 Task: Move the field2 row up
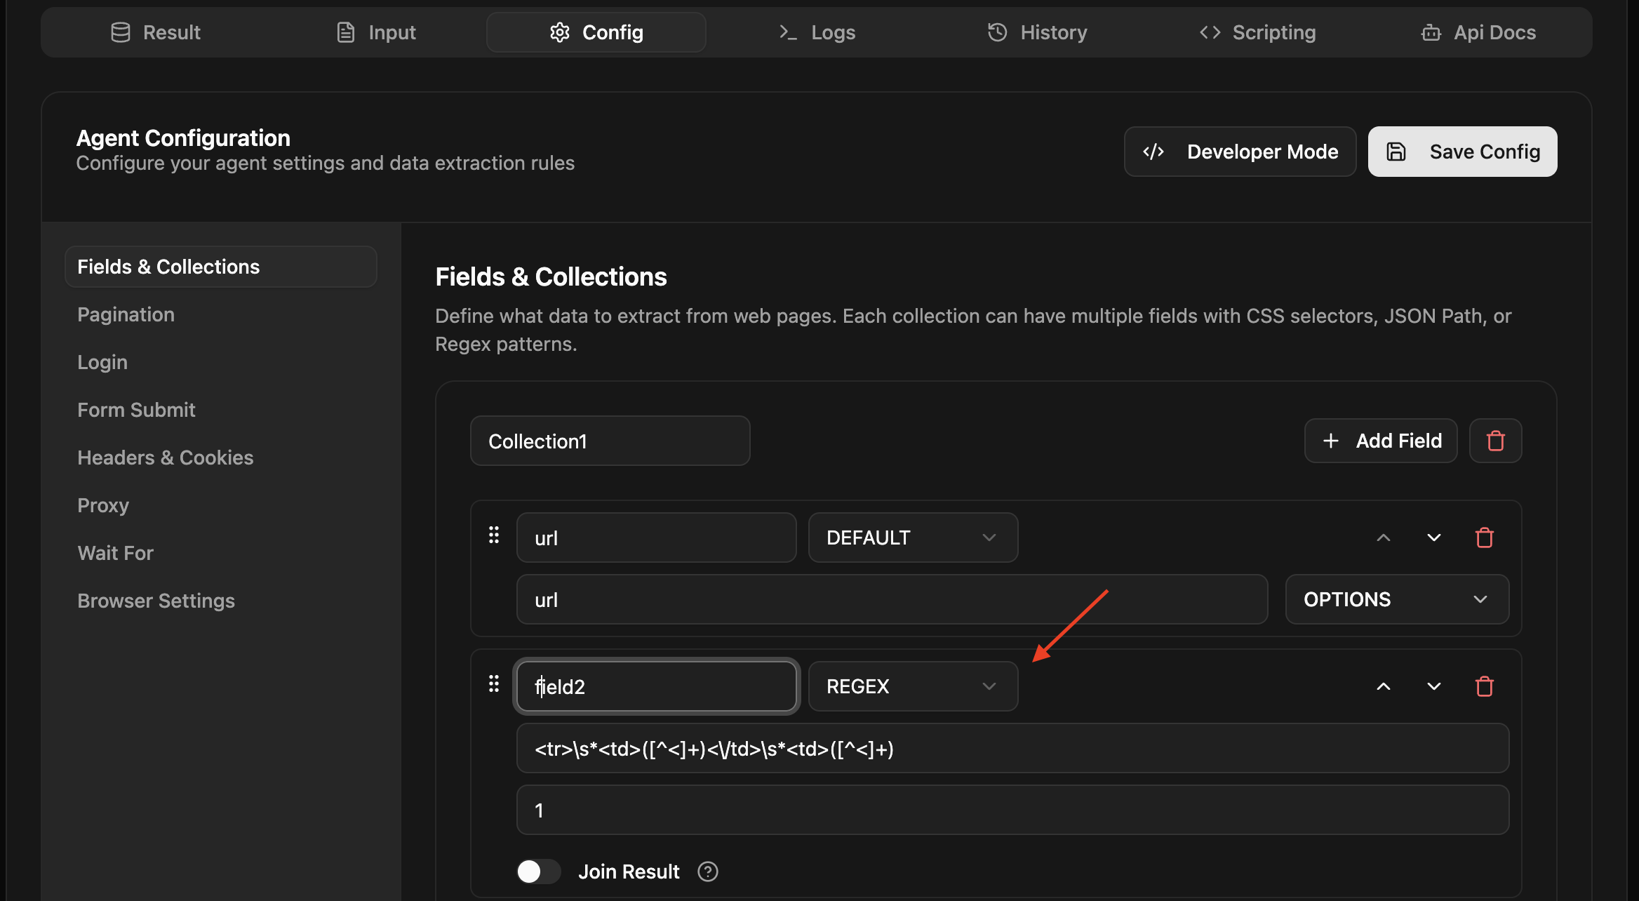tap(1383, 686)
